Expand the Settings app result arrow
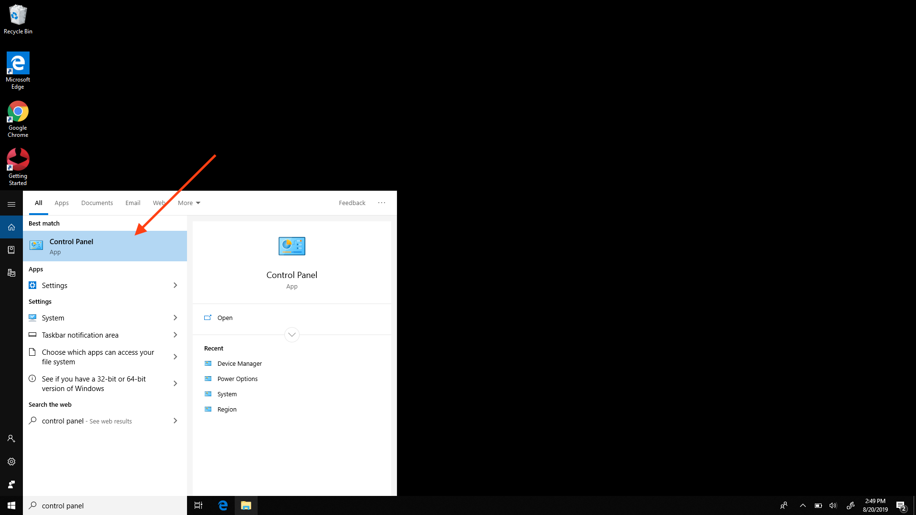Viewport: 916px width, 515px height. coord(175,285)
